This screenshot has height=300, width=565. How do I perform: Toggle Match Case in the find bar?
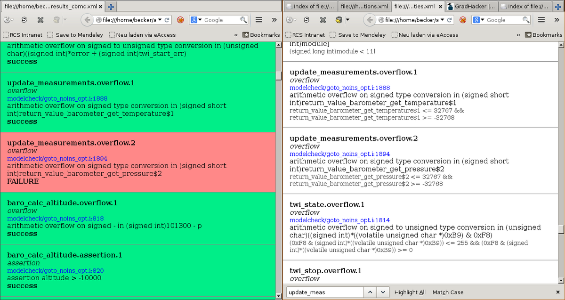pos(448,292)
